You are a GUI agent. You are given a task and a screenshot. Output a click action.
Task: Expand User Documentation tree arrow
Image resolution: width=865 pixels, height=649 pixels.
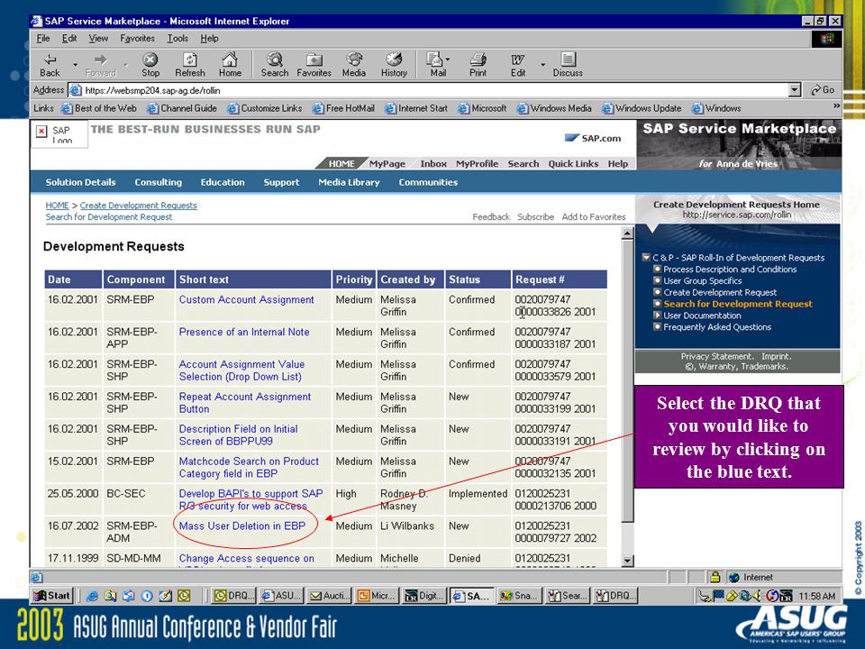point(657,315)
